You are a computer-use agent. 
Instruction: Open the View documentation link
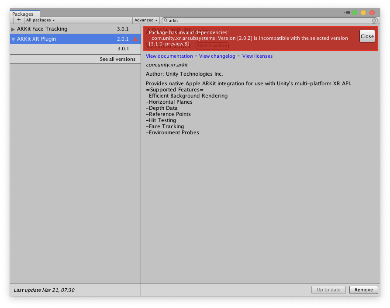[x=169, y=56]
